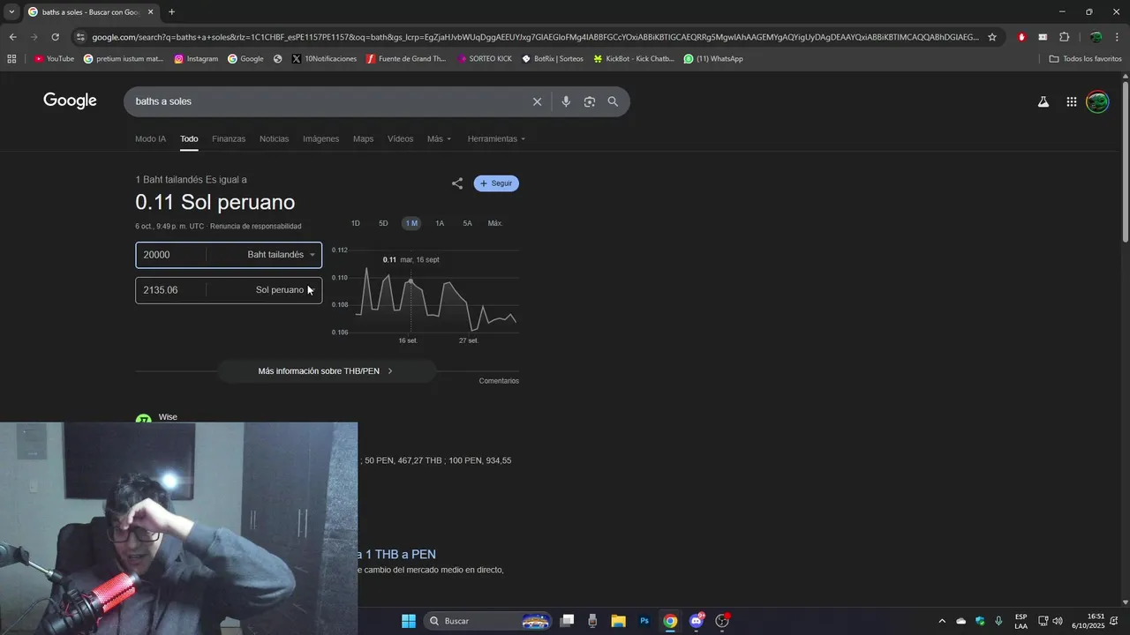Share the currency conversion result
The image size is (1130, 635).
pos(457,183)
